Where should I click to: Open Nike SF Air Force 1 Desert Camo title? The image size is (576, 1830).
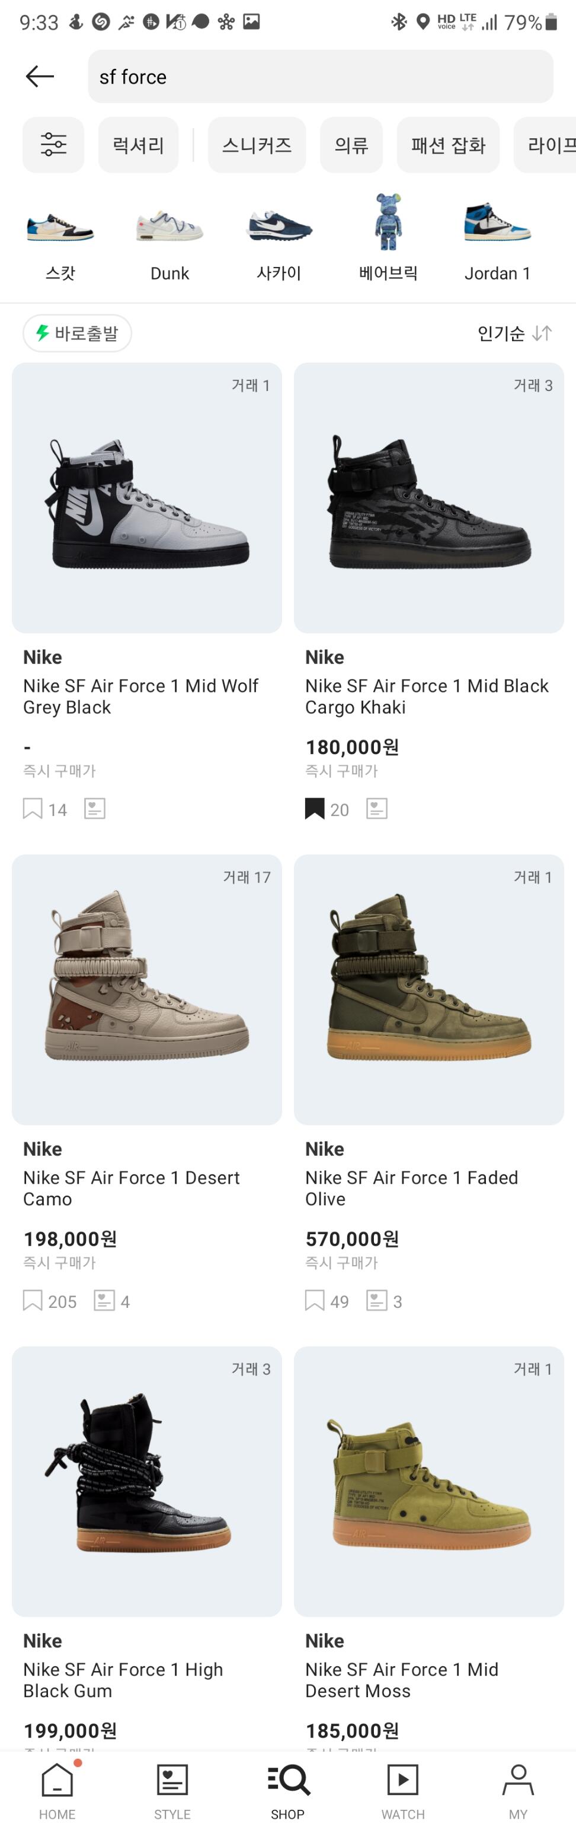(x=131, y=1188)
